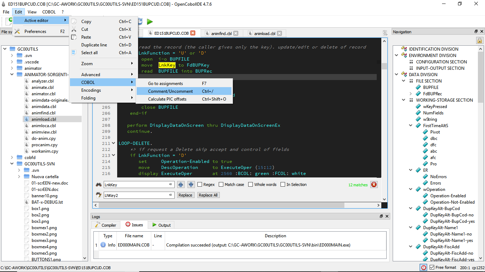Image resolution: width=485 pixels, height=272 pixels.
Task: Click the find-previous blue arrow in search bar
Action: click(181, 184)
